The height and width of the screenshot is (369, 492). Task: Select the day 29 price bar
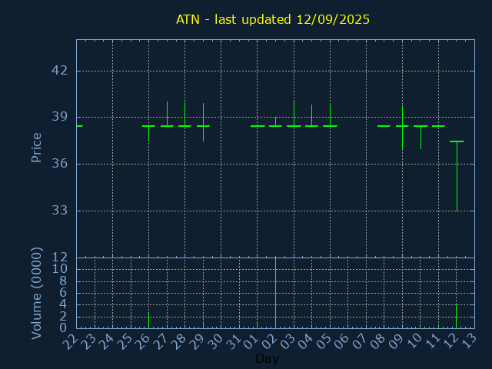pos(203,122)
